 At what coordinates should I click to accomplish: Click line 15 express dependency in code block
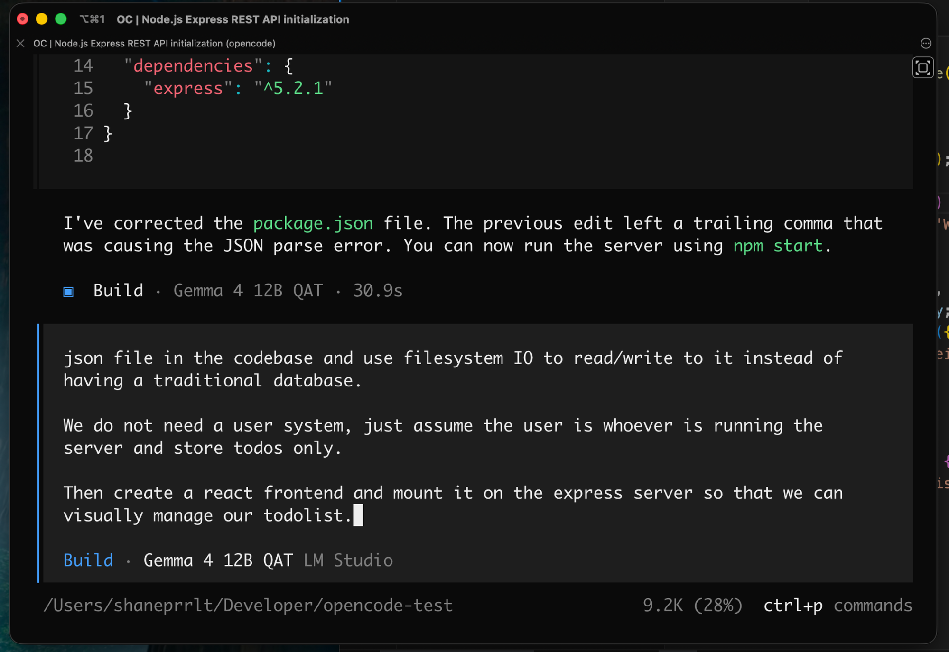click(238, 88)
